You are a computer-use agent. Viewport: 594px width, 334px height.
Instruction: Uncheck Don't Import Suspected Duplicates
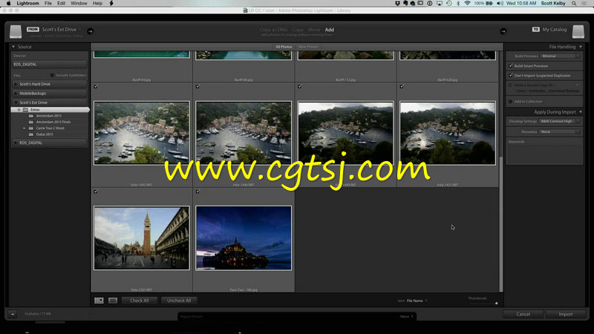coord(511,76)
